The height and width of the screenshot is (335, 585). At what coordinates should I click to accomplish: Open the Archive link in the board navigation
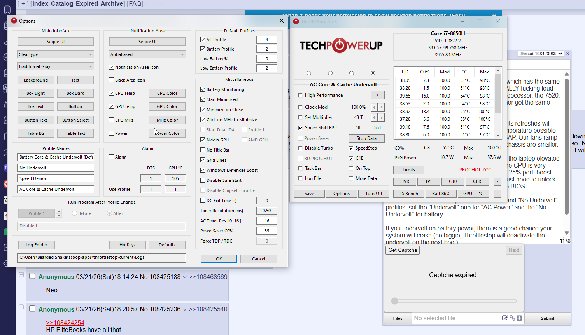(x=112, y=4)
